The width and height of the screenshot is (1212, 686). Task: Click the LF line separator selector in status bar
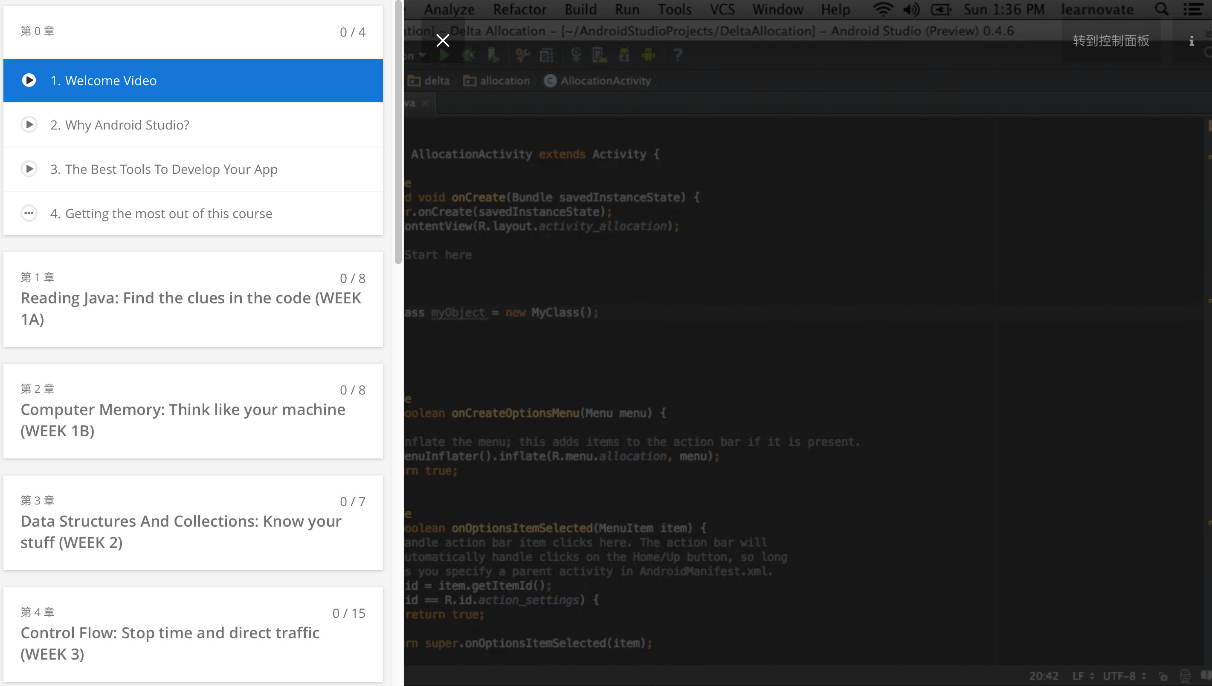pos(1083,677)
